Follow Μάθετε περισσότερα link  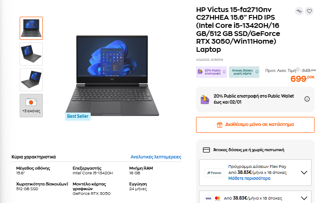click(250, 179)
